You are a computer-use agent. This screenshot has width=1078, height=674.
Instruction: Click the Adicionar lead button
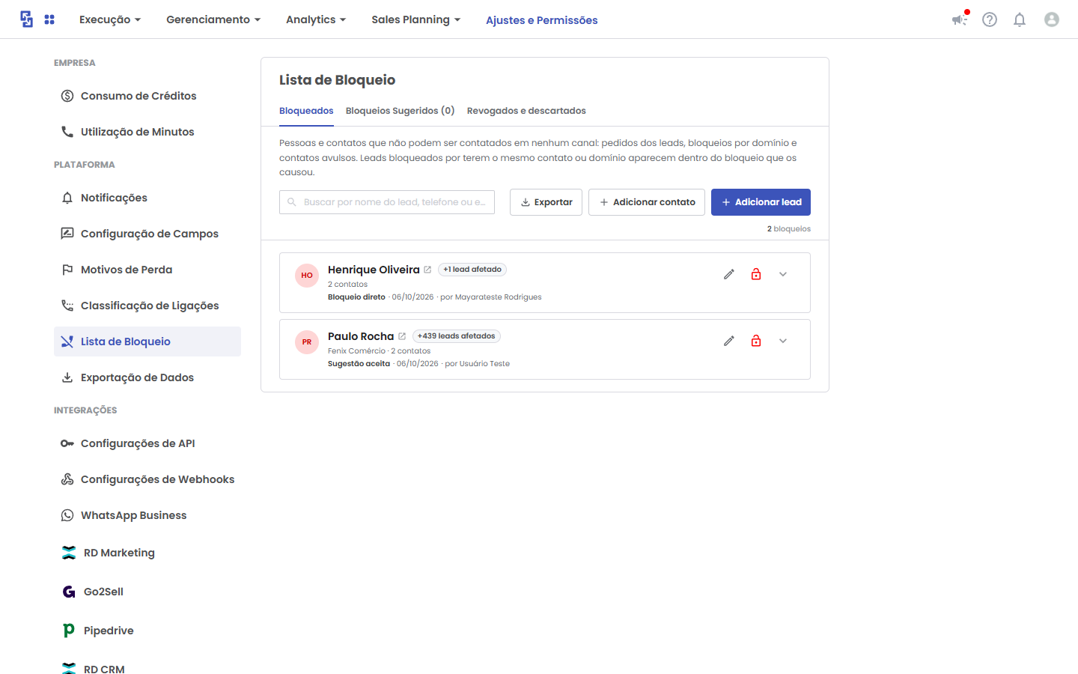click(x=761, y=202)
